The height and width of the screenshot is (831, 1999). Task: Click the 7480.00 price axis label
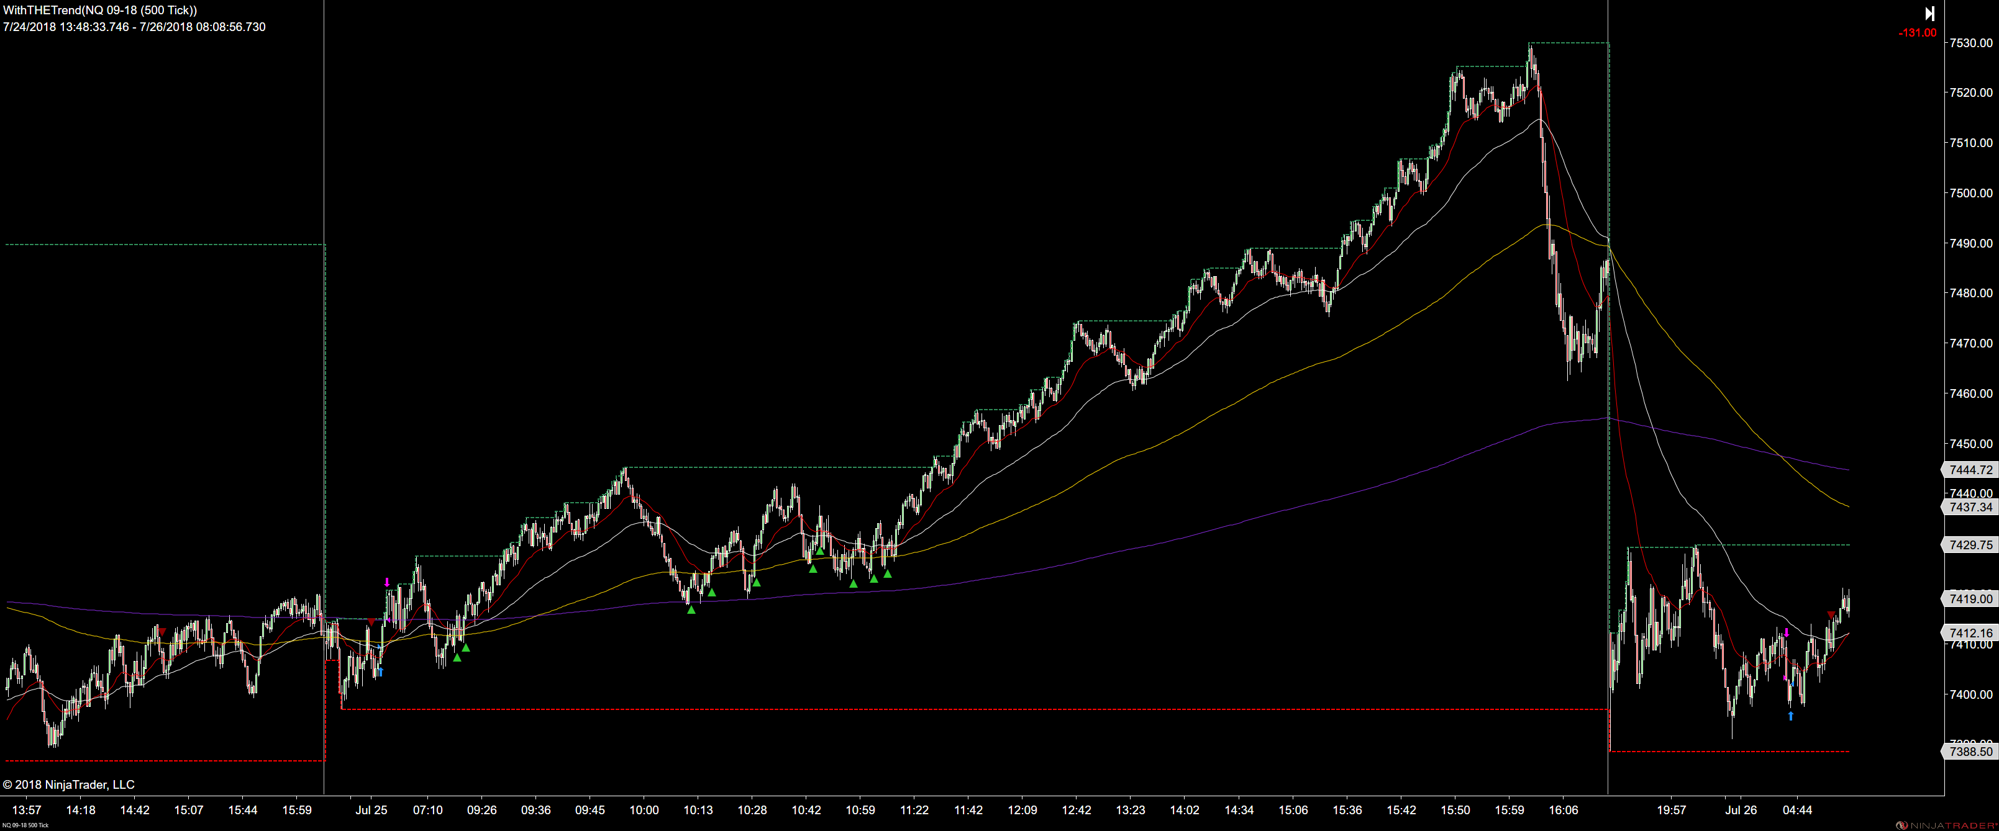point(1971,293)
